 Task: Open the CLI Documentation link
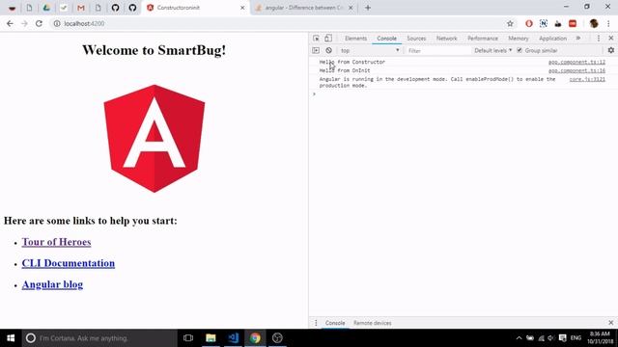tap(69, 263)
